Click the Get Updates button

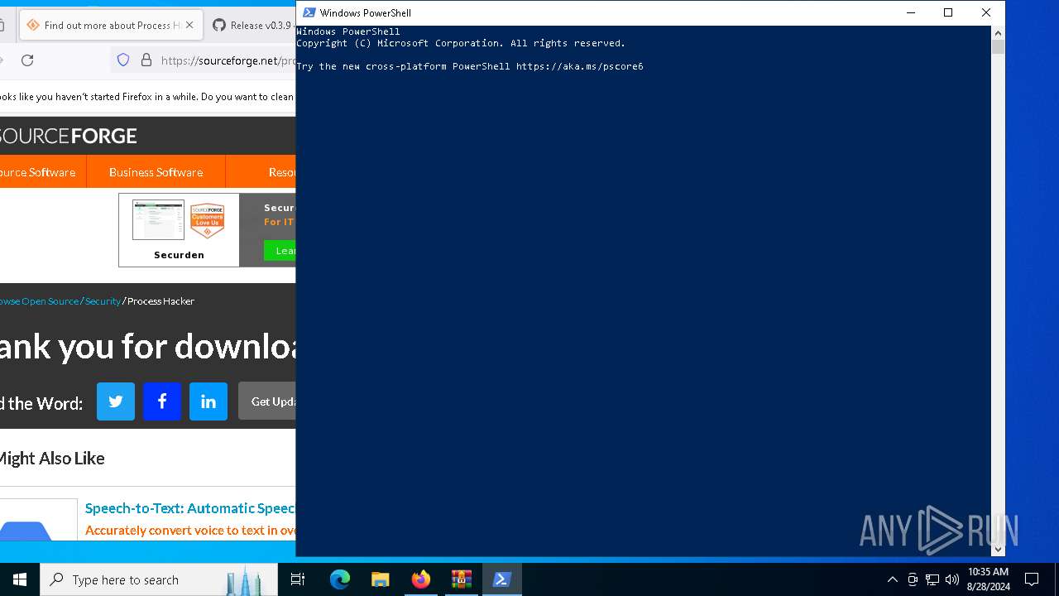(x=267, y=401)
